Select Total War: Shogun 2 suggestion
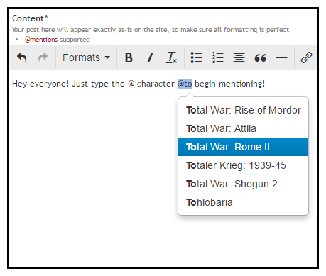 243,184
